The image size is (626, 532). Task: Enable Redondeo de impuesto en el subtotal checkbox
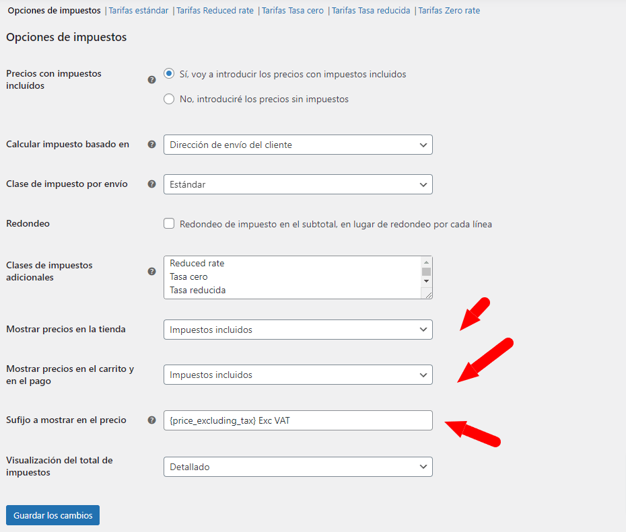pyautogui.click(x=169, y=223)
